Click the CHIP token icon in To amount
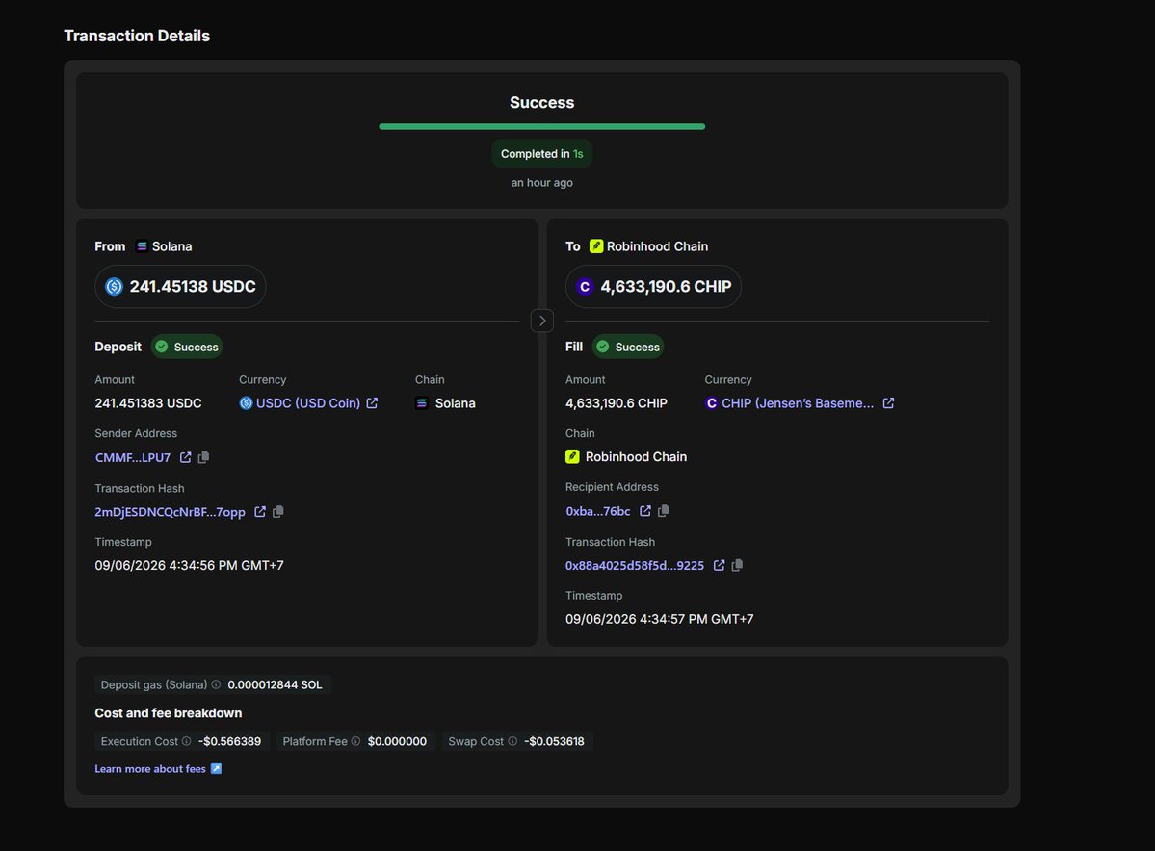This screenshot has height=851, width=1155. 585,286
